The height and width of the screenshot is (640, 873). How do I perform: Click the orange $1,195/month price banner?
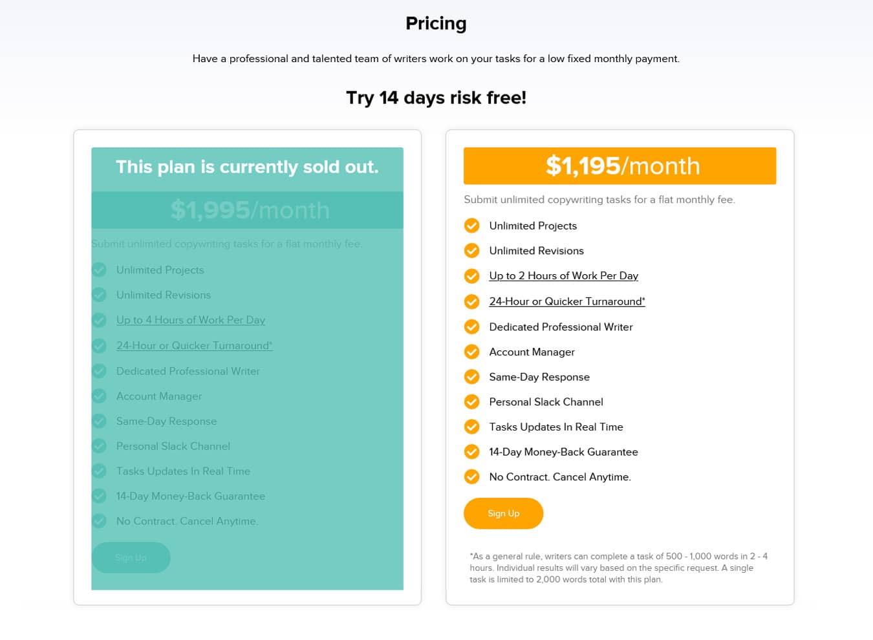coord(620,166)
